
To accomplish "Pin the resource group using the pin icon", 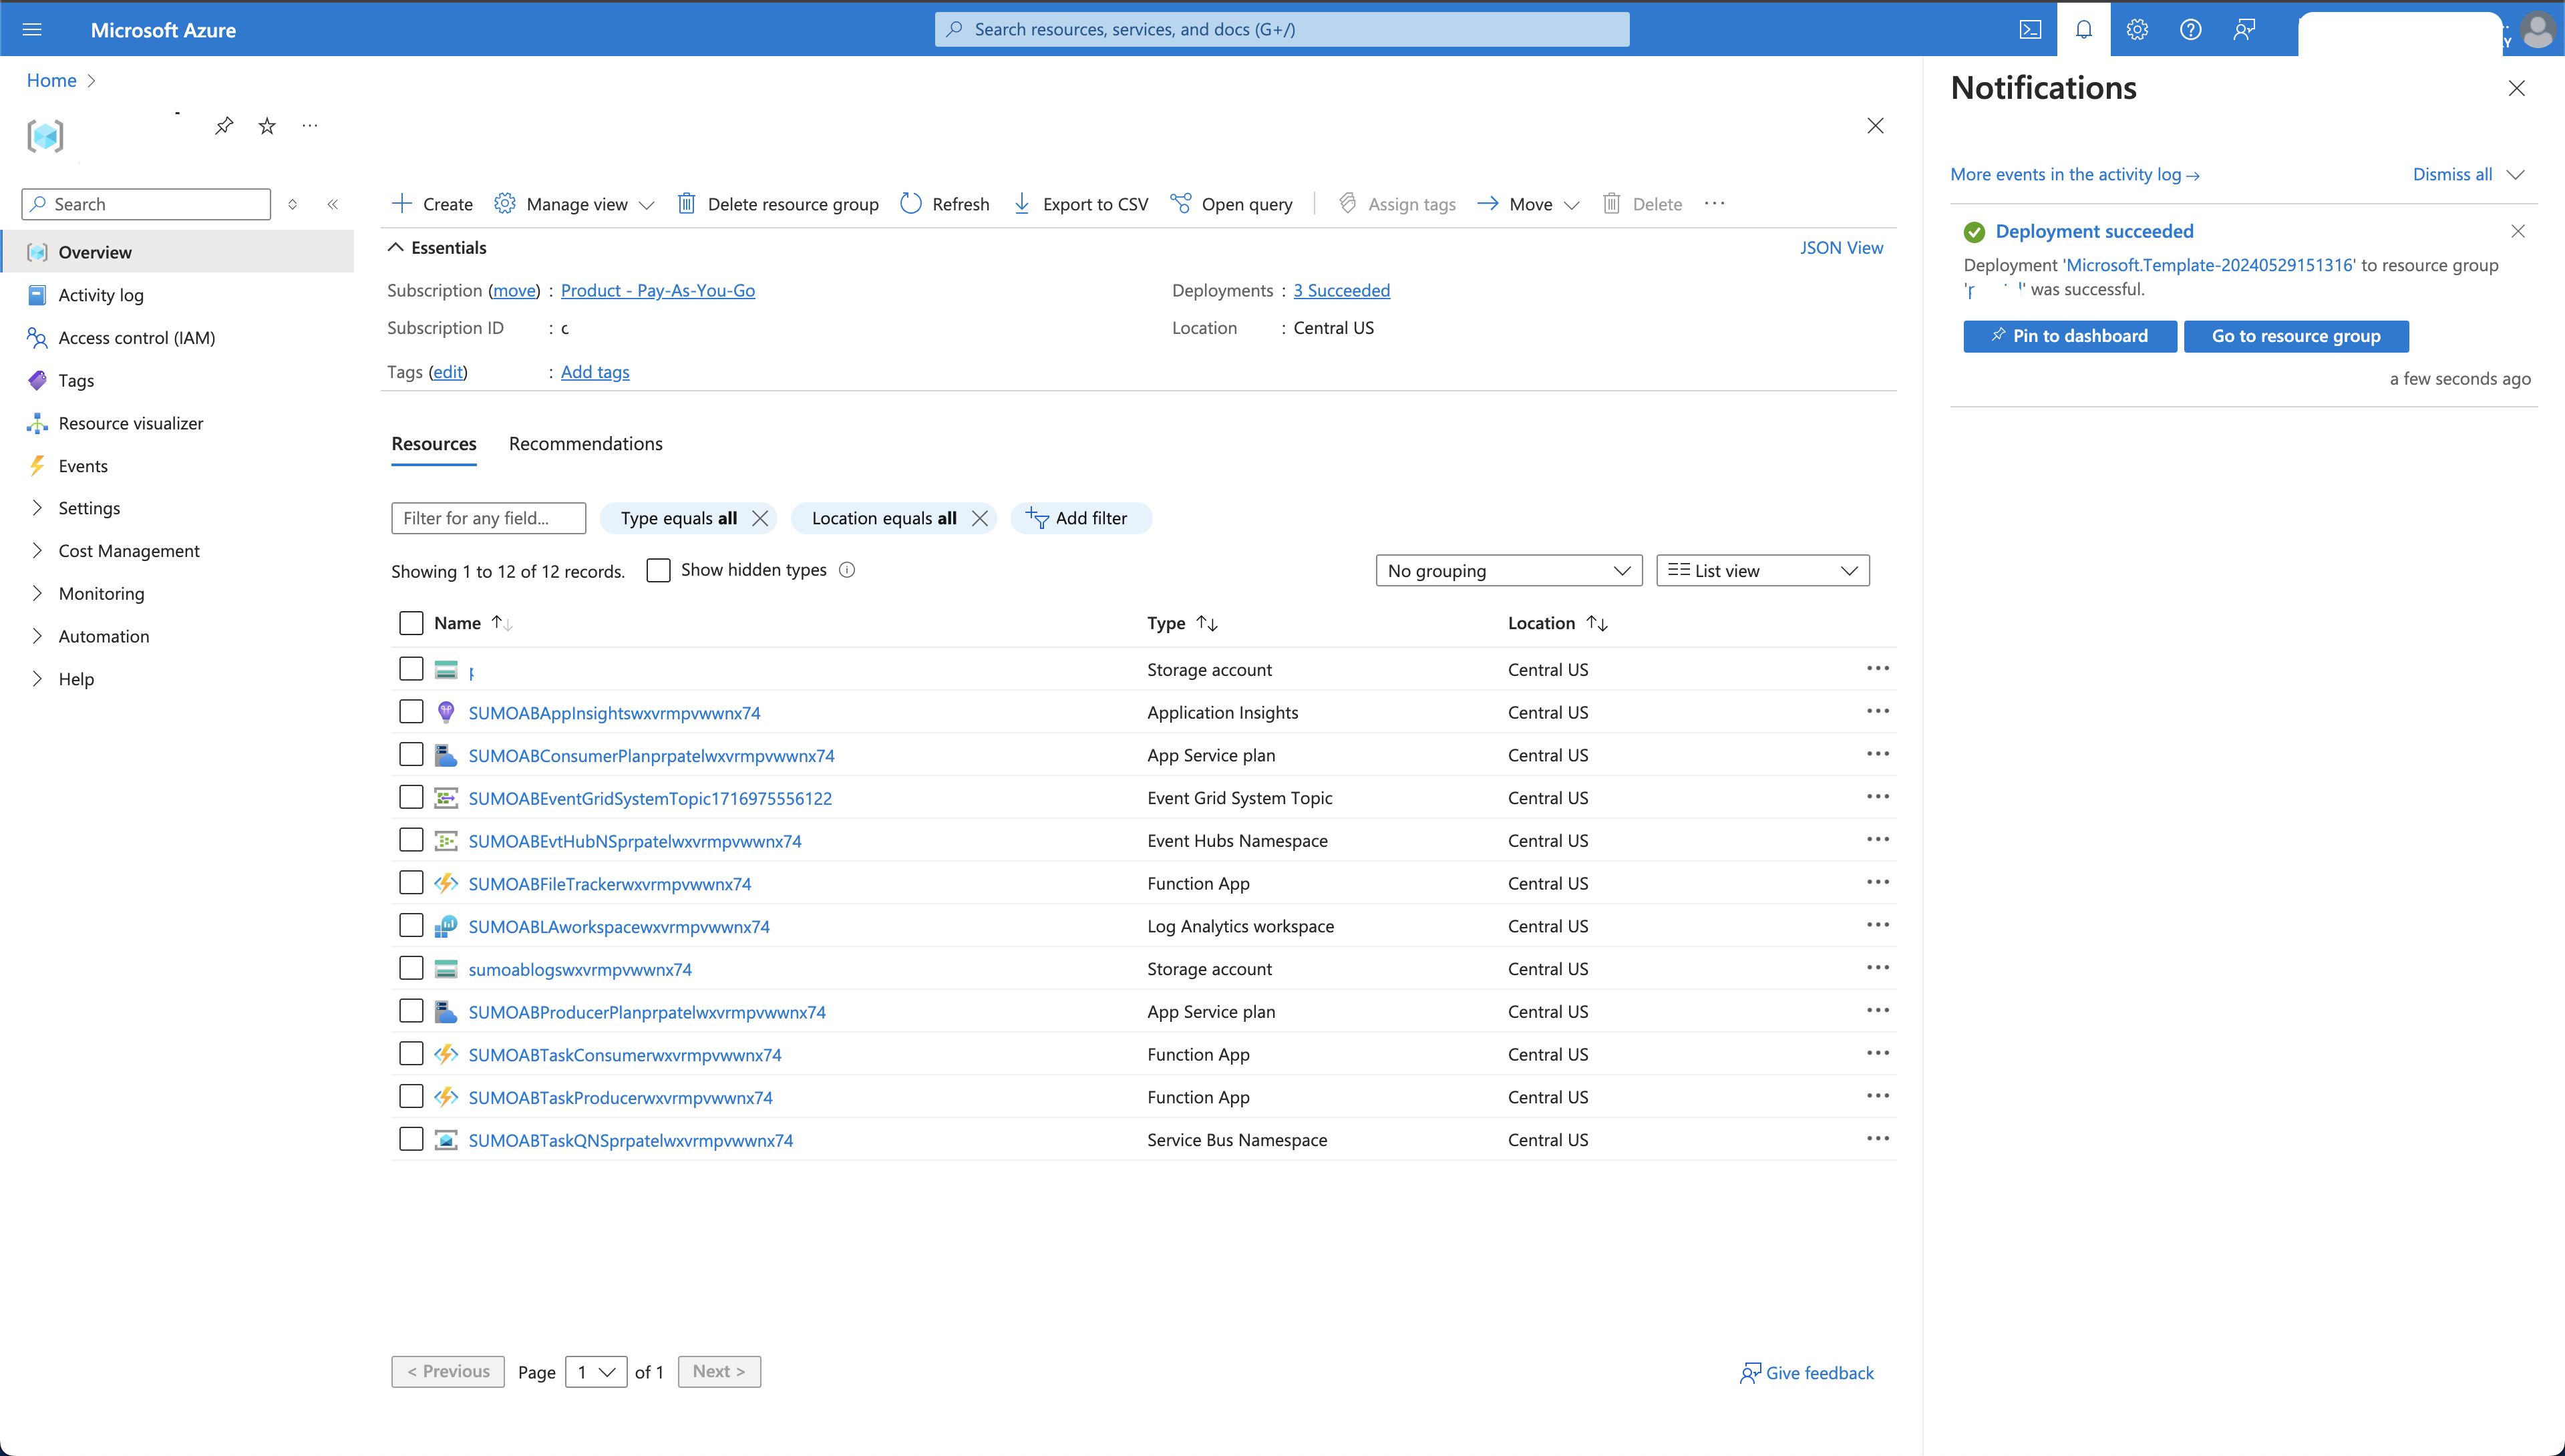I will click(x=223, y=125).
